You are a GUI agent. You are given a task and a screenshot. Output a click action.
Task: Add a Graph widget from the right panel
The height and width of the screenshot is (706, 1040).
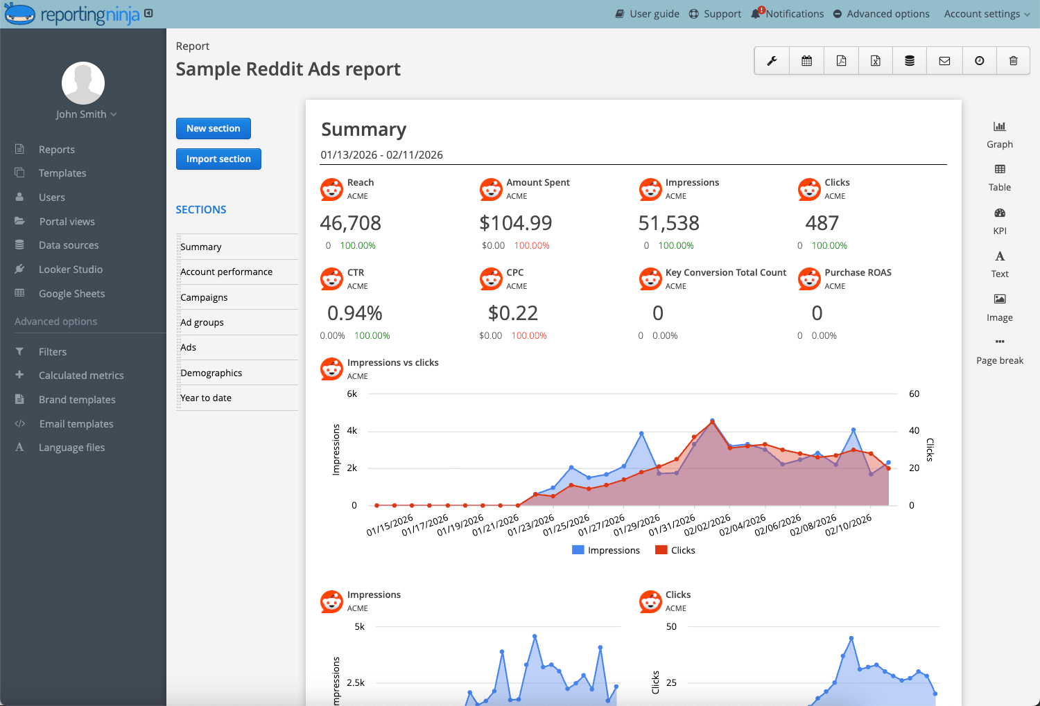pos(999,134)
